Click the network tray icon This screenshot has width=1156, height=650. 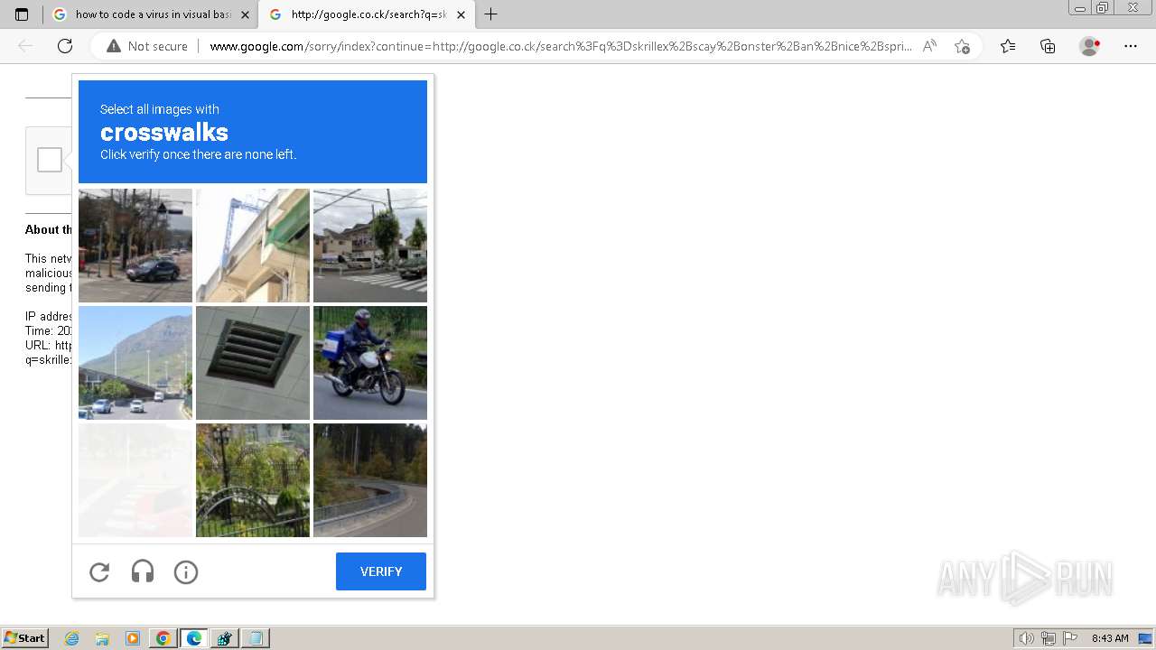pyautogui.click(x=1048, y=638)
